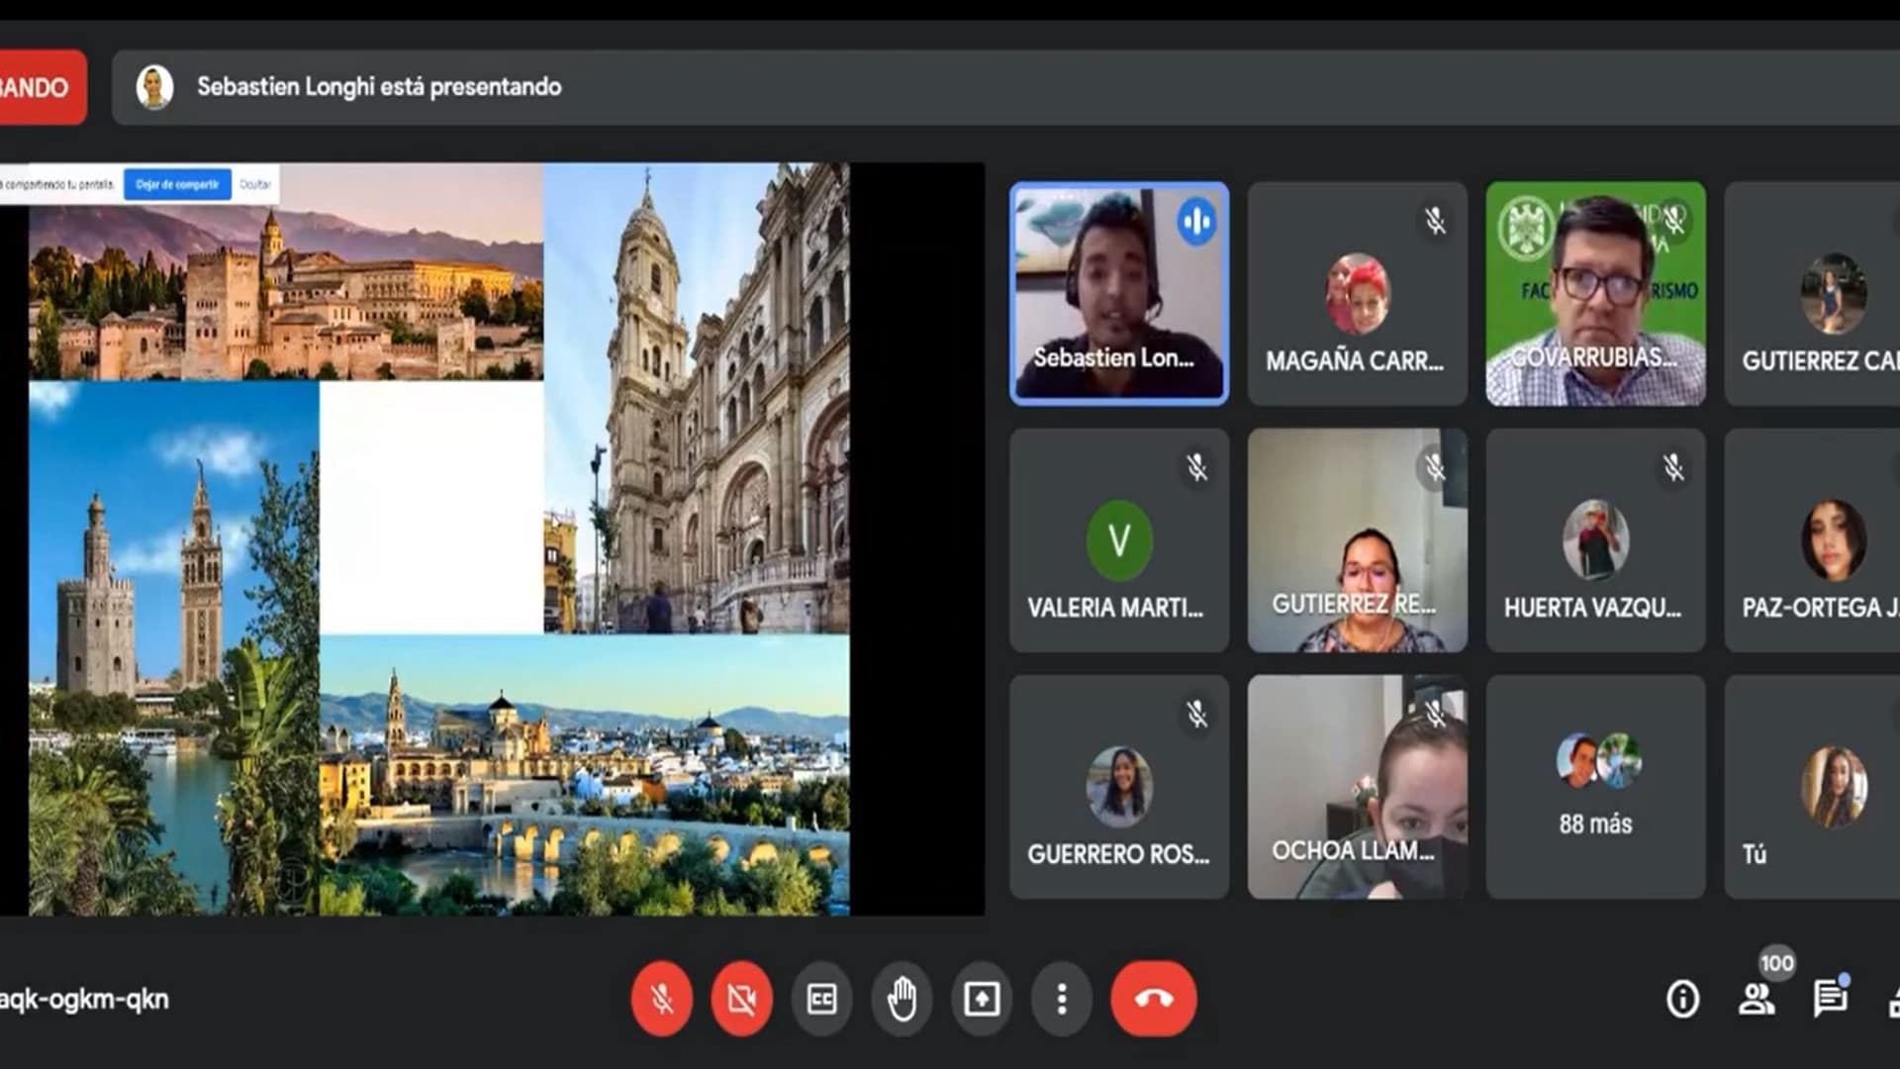The image size is (1900, 1069).
Task: Turn on closed captions
Action: [821, 999]
